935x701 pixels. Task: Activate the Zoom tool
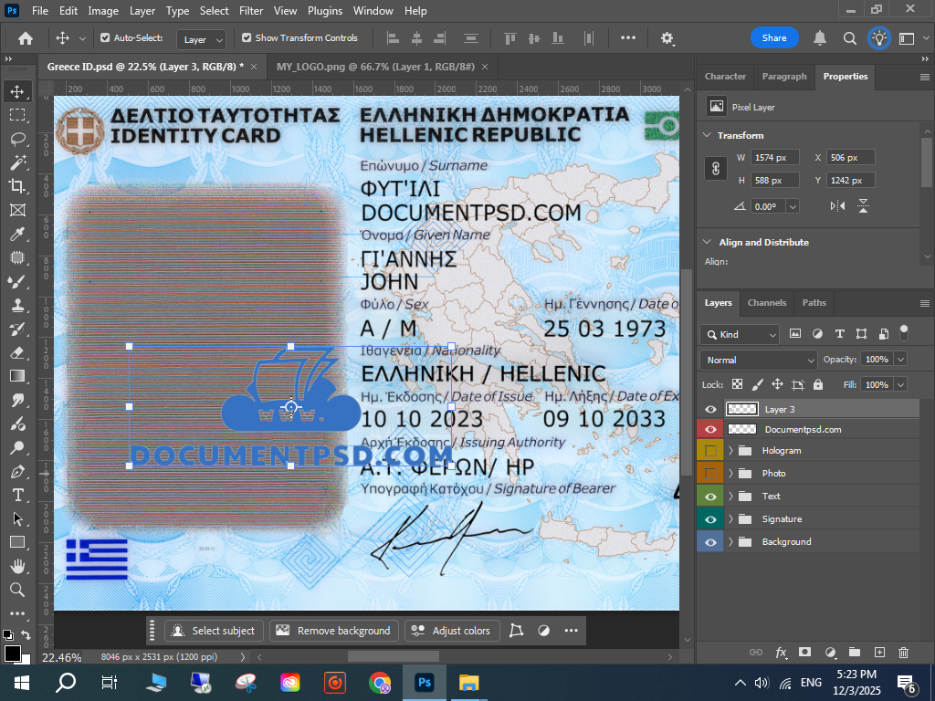pos(17,590)
